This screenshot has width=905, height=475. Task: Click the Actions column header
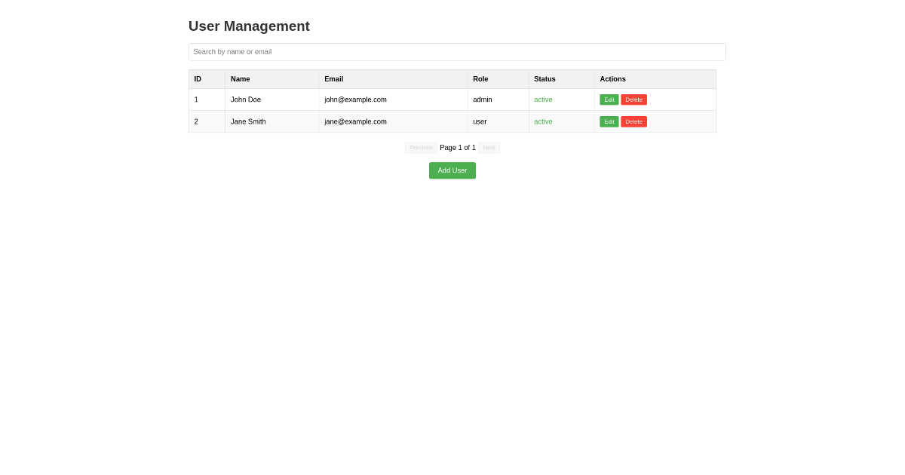pyautogui.click(x=612, y=79)
